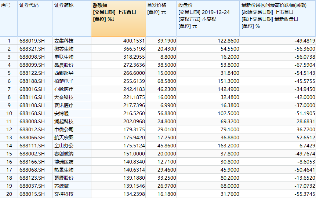
Task: Select stock name 博瑞医药
Action: pos(64,162)
